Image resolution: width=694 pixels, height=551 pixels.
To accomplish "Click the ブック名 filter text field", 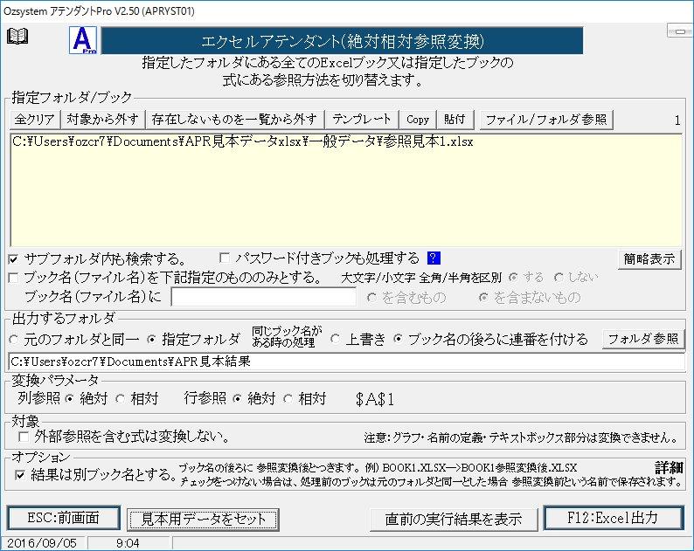I will (263, 297).
